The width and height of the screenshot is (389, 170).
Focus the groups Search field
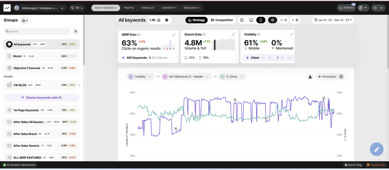click(x=37, y=31)
